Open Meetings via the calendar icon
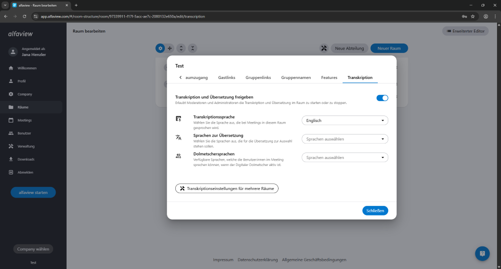501x269 pixels. point(11,120)
